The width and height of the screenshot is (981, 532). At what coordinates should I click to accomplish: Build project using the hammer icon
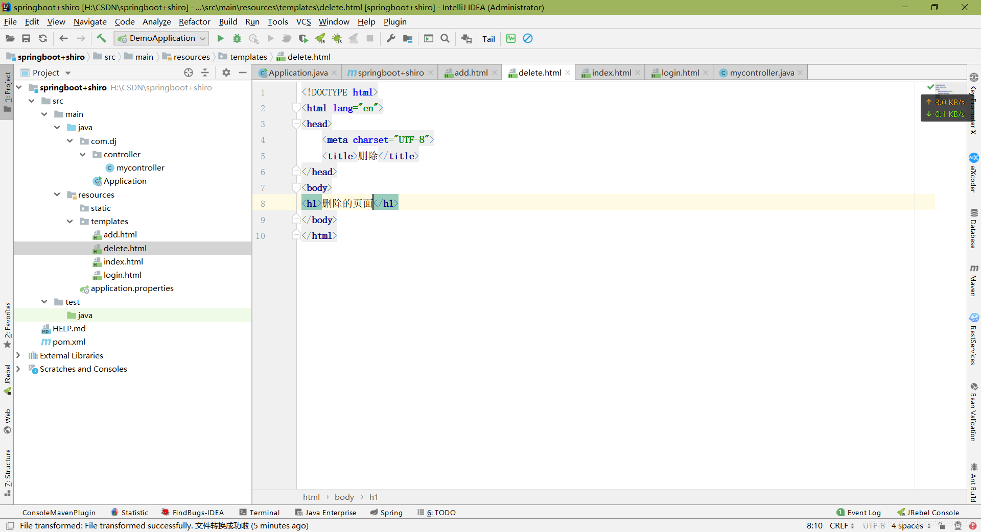101,38
